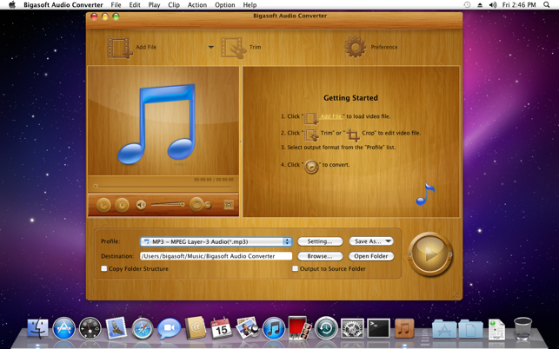Open Mail from the Dock
The width and height of the screenshot is (559, 349).
[x=116, y=327]
